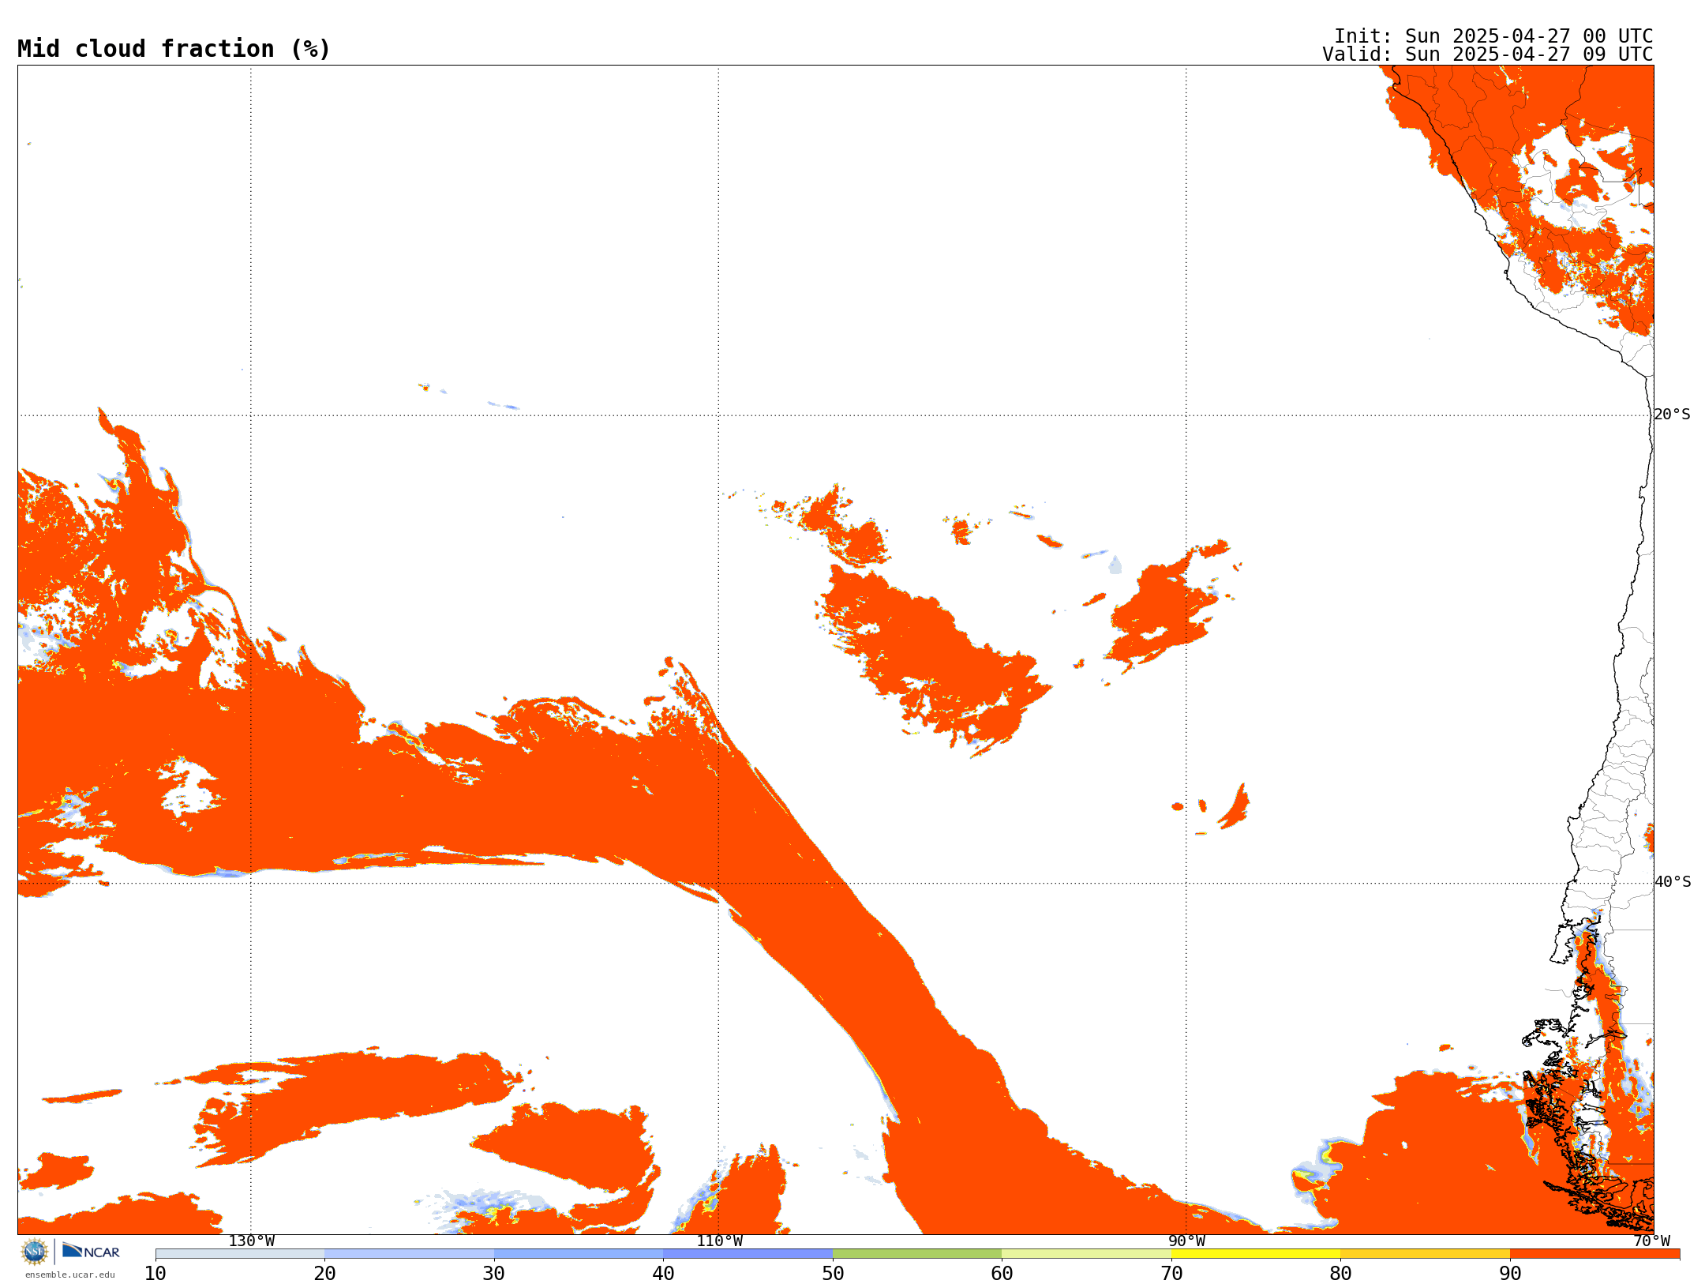Select the 'Valid: Sun 2025-04-27 09 UTC' text

click(1488, 54)
